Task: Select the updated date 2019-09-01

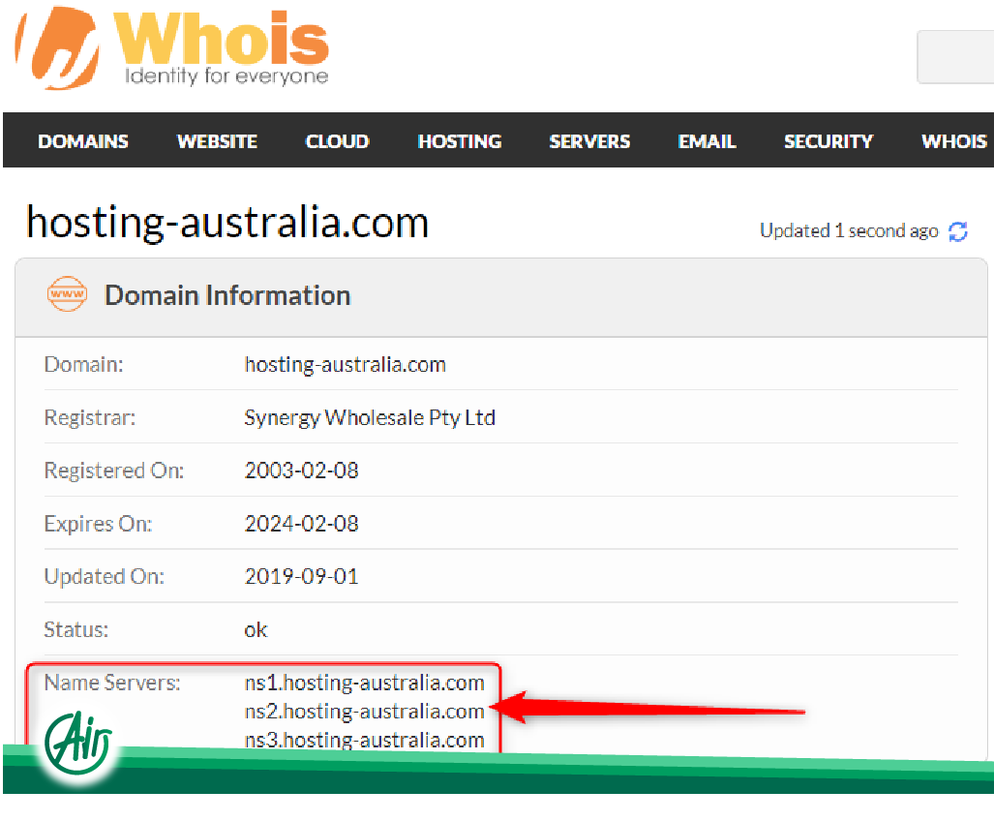Action: point(302,576)
